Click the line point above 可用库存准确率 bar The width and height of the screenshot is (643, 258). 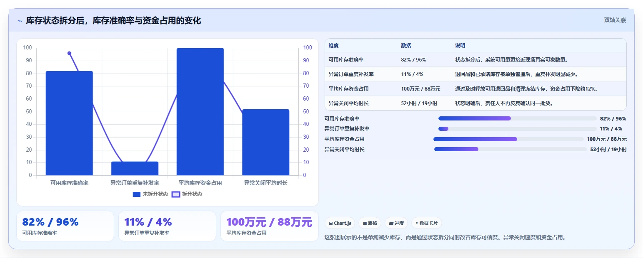69,53
